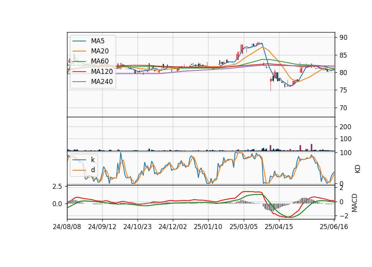The image size is (372, 267).
Task: Click the purple MA240 legend line sample
Action: (x=79, y=82)
